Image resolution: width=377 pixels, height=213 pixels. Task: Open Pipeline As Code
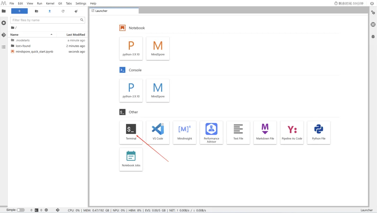click(x=292, y=132)
